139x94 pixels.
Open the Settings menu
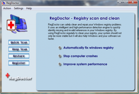18,8
